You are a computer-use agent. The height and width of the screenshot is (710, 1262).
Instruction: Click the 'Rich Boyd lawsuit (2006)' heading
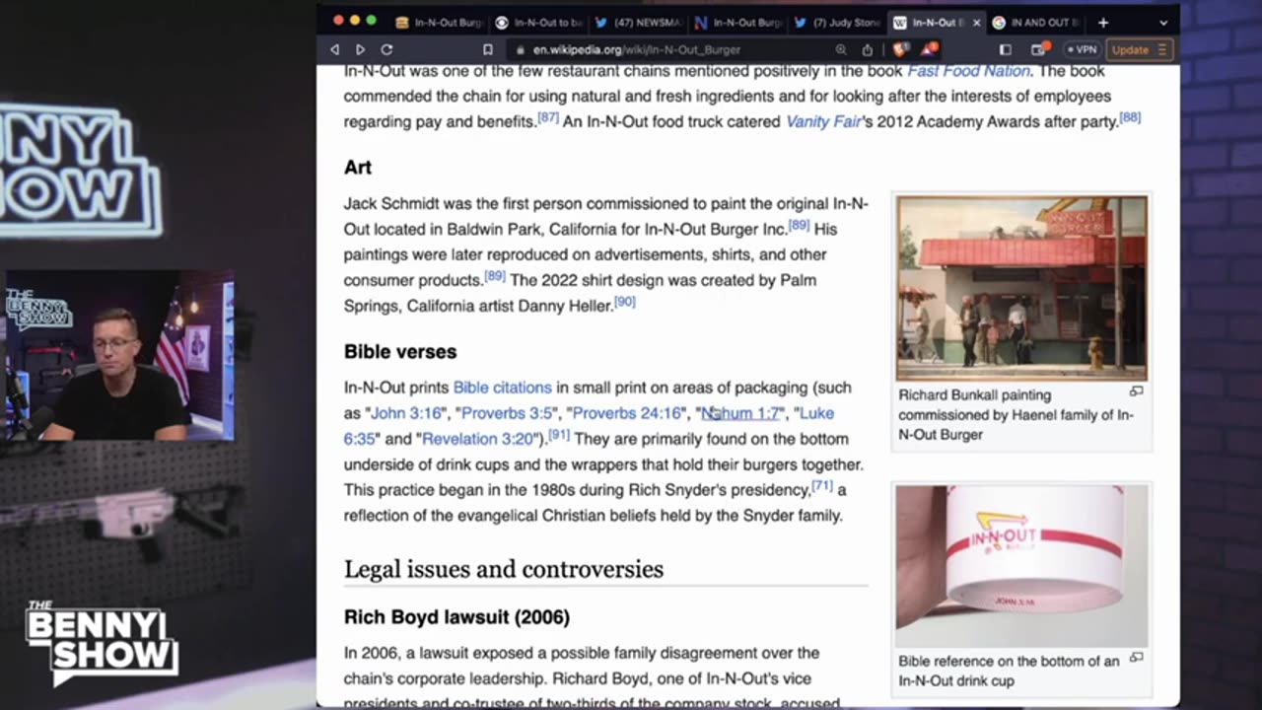tap(456, 617)
